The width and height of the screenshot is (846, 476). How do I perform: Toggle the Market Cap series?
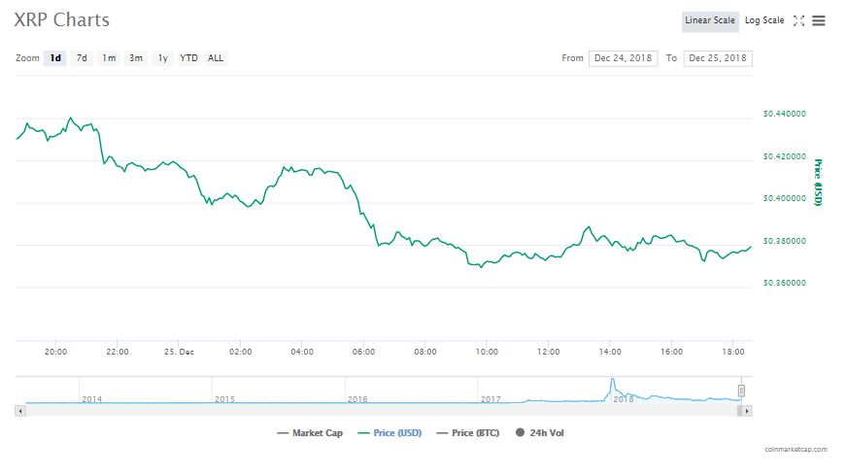[310, 433]
